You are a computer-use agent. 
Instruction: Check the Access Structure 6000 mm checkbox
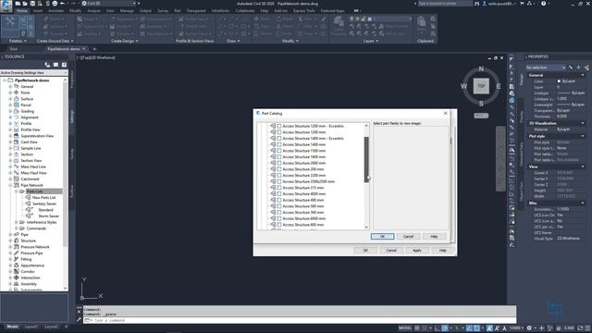pyautogui.click(x=279, y=218)
